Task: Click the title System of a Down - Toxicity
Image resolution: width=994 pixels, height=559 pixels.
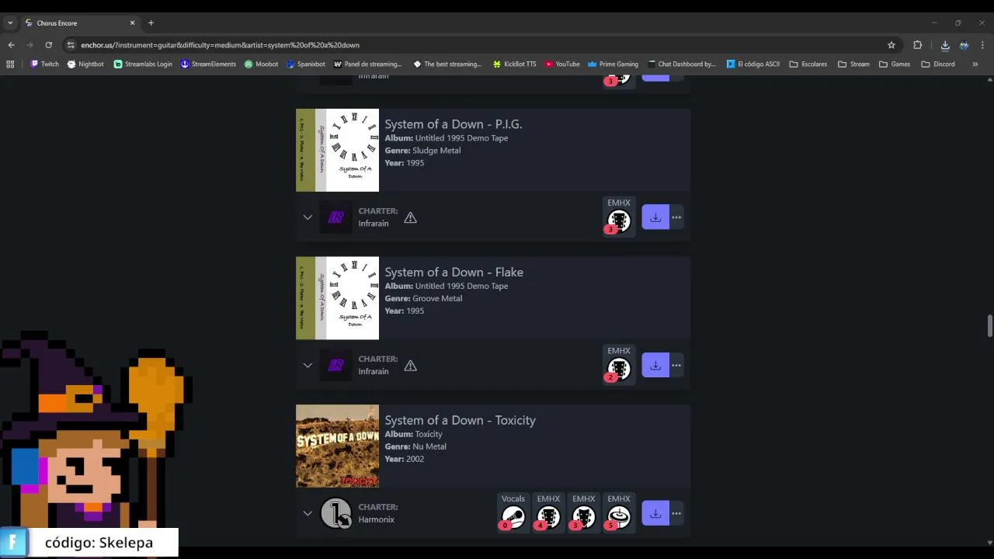Action: [461, 420]
